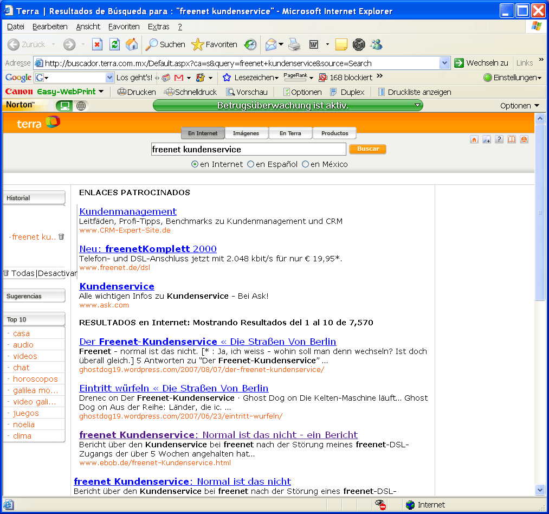This screenshot has height=514, width=549.
Task: Select the en Español radio button
Action: 251,164
